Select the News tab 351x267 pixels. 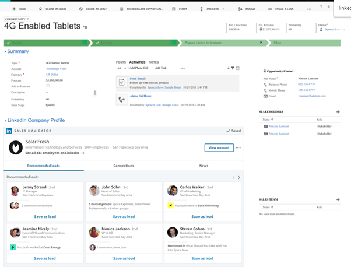(x=203, y=166)
